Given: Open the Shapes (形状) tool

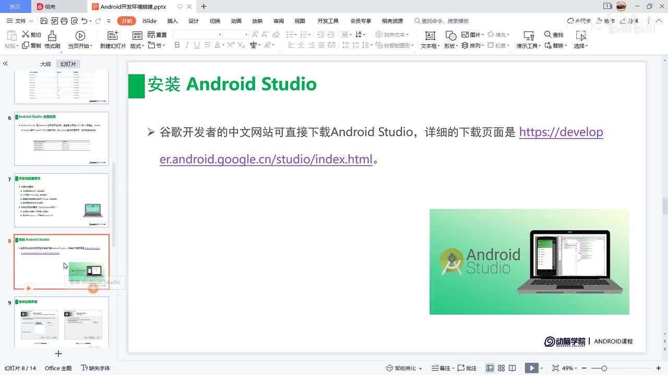Looking at the screenshot, I should [451, 40].
